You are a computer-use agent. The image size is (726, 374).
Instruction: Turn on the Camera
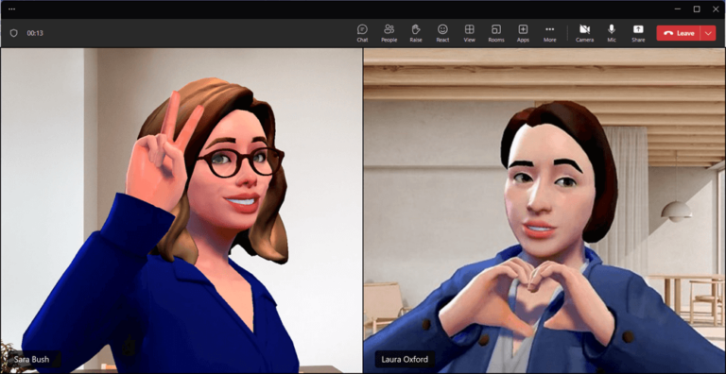[584, 33]
